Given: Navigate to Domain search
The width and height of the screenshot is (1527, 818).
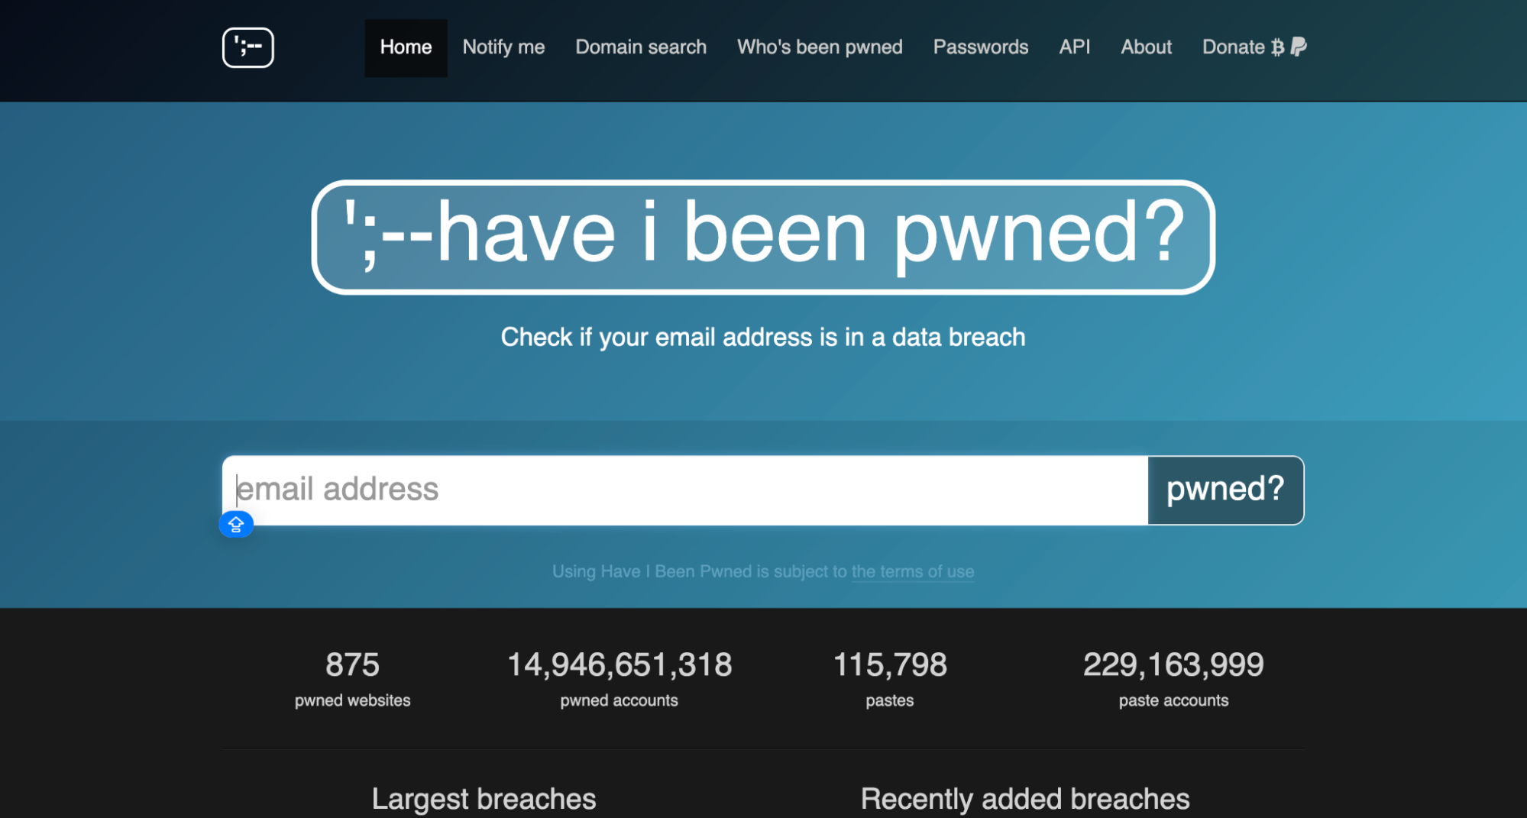Looking at the screenshot, I should 641,47.
